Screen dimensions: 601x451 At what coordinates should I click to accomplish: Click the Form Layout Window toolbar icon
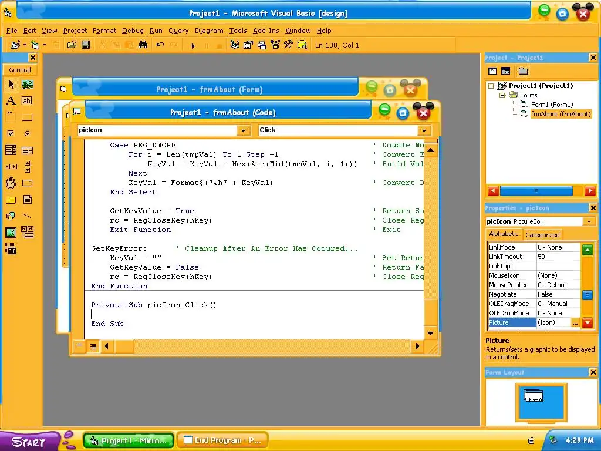pos(262,45)
